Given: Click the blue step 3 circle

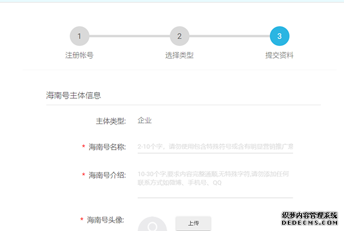Looking at the screenshot, I should 280,36.
